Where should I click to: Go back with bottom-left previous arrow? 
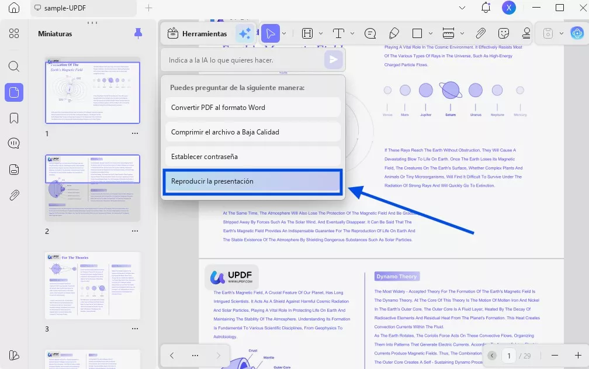(172, 356)
